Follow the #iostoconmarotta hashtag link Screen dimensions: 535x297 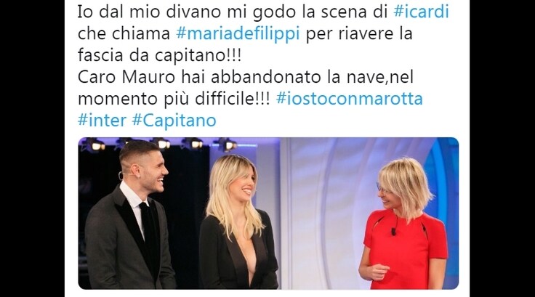(350, 99)
